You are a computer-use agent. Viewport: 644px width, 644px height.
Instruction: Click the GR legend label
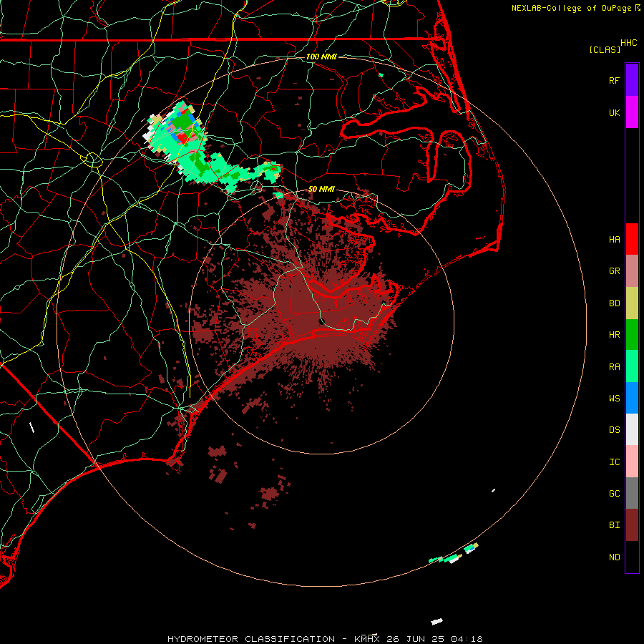coord(614,271)
